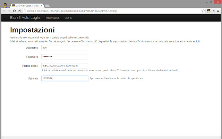This screenshot has width=222, height=139.
Task: Reload the page with the refresh icon
Action: tap(15, 11)
